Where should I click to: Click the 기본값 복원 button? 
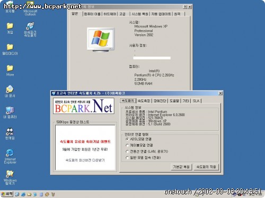[x=181, y=167]
